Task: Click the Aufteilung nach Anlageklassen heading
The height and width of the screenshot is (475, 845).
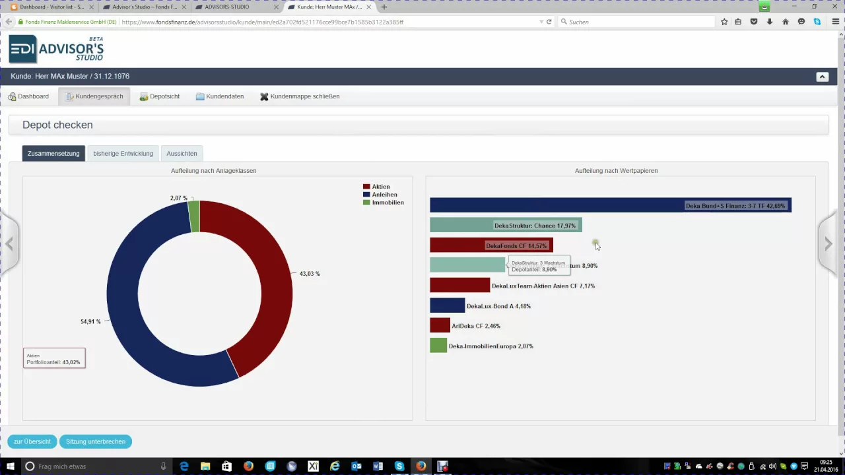Action: pyautogui.click(x=213, y=171)
